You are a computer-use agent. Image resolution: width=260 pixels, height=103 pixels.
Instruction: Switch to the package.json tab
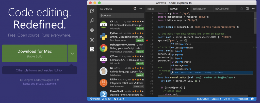pyautogui.click(x=199, y=9)
